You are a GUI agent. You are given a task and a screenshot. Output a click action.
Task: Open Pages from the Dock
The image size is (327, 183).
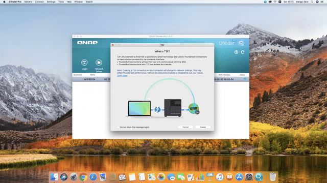click(191, 177)
